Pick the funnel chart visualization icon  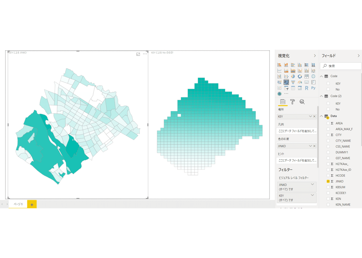[293, 82]
